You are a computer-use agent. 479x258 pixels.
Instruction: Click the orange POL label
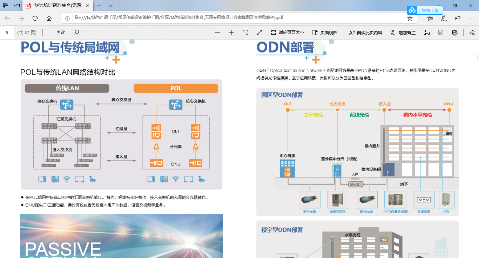[176, 88]
